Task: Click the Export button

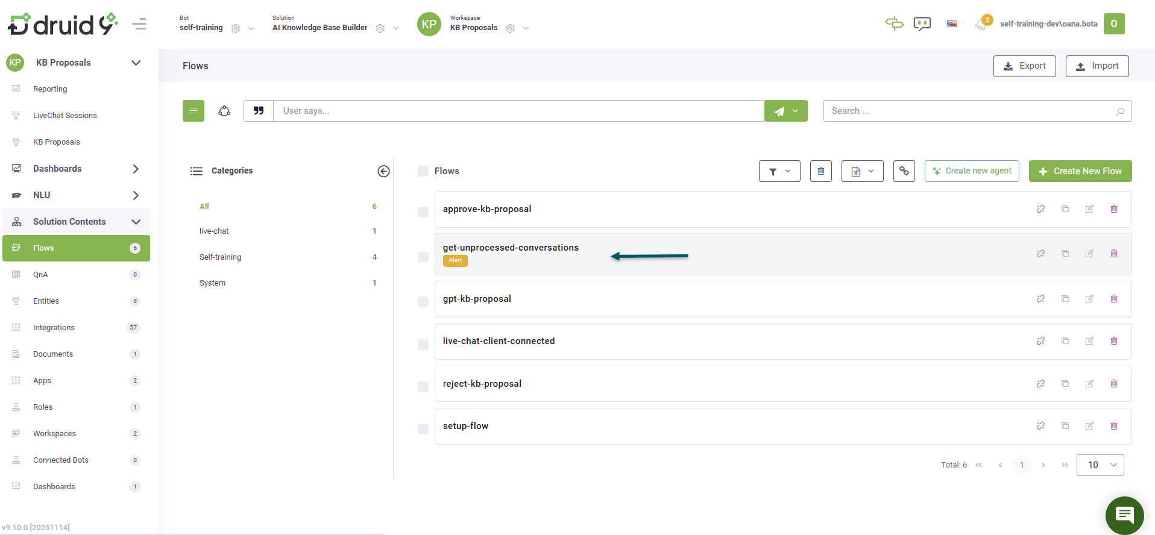Action: 1024,66
